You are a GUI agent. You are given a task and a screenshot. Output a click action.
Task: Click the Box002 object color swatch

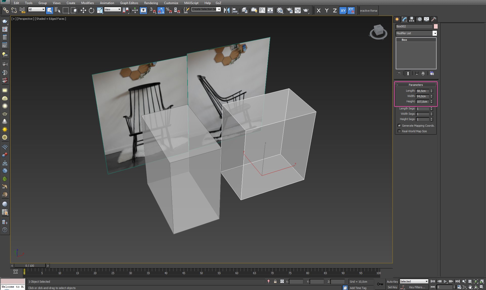pyautogui.click(x=436, y=26)
